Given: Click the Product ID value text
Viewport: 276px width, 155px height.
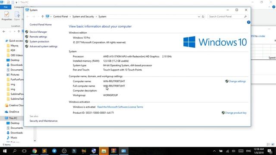Looking at the screenshot, I should pos(100,113).
